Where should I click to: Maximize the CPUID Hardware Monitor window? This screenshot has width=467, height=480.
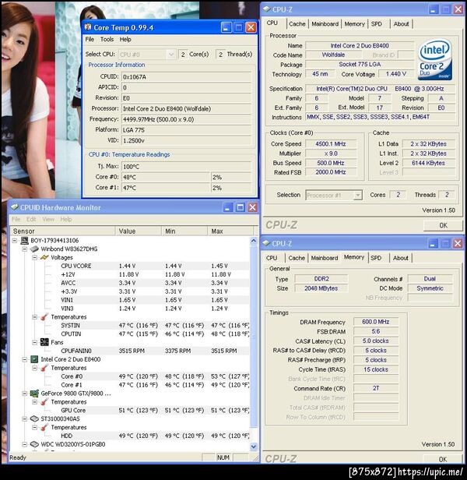(x=241, y=207)
